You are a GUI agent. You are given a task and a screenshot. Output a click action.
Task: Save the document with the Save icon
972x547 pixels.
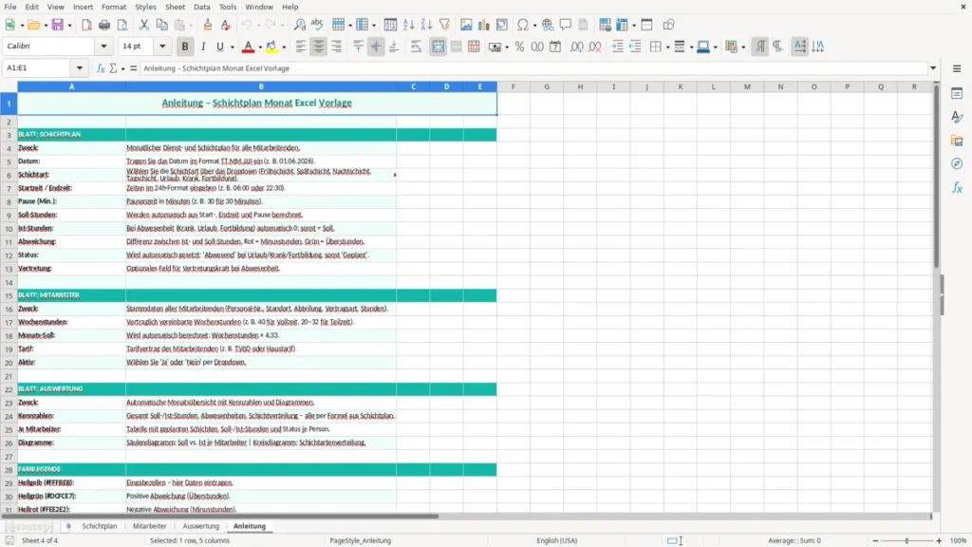(58, 25)
